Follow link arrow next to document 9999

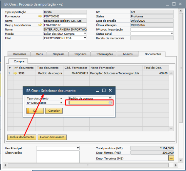(15, 73)
